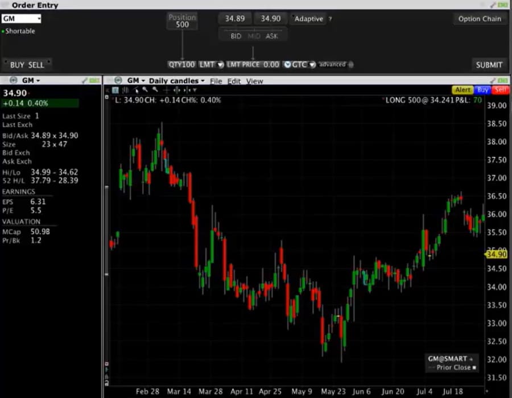This screenshot has width=512, height=398.
Task: Select BUY order side
Action: [x=17, y=65]
